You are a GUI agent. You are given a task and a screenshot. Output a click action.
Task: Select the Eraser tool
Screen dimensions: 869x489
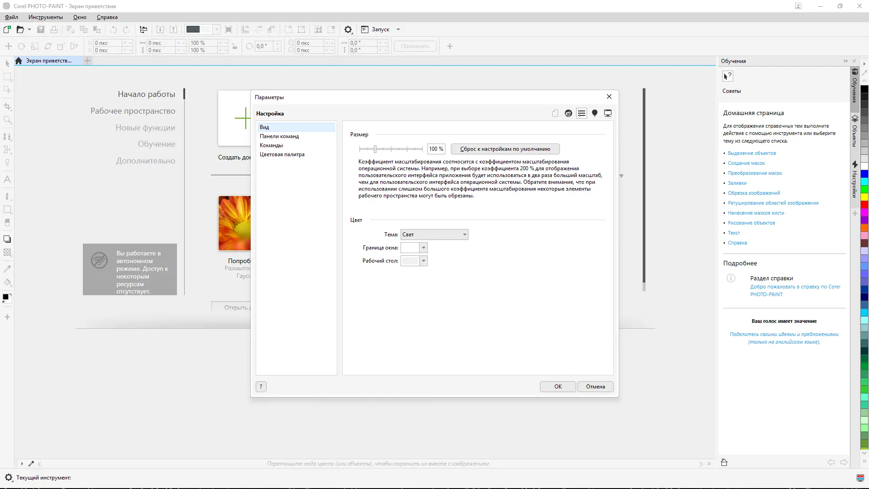point(7,222)
